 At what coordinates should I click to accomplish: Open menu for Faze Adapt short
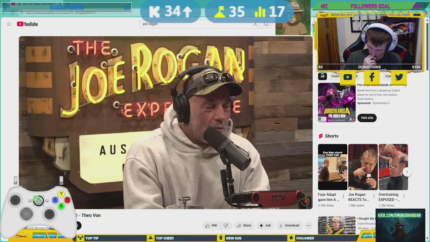click(343, 196)
